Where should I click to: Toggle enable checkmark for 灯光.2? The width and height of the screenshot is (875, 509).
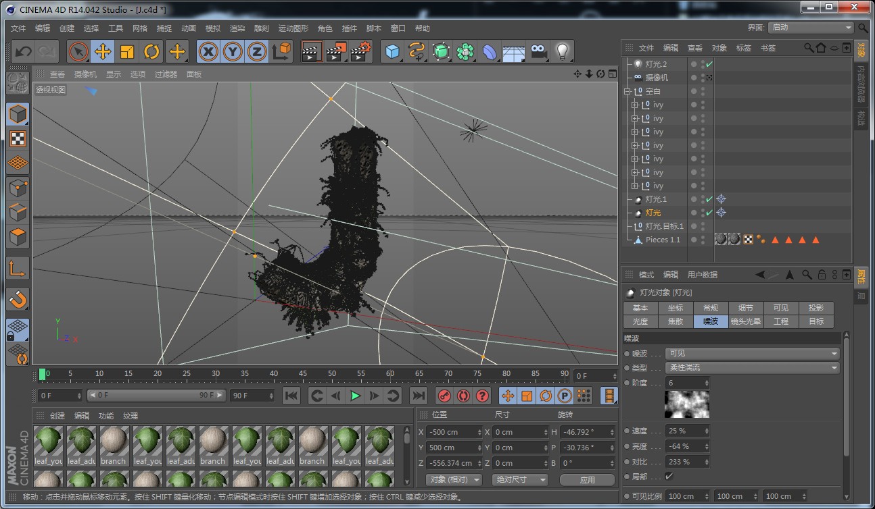(x=710, y=64)
